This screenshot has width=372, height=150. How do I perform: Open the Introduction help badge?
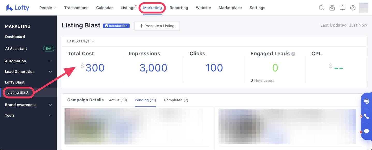tap(116, 26)
